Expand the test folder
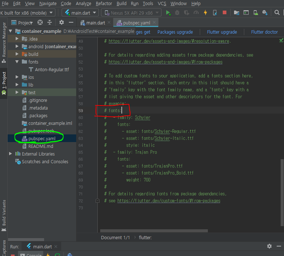This screenshot has width=284, height=256. coord(17,92)
